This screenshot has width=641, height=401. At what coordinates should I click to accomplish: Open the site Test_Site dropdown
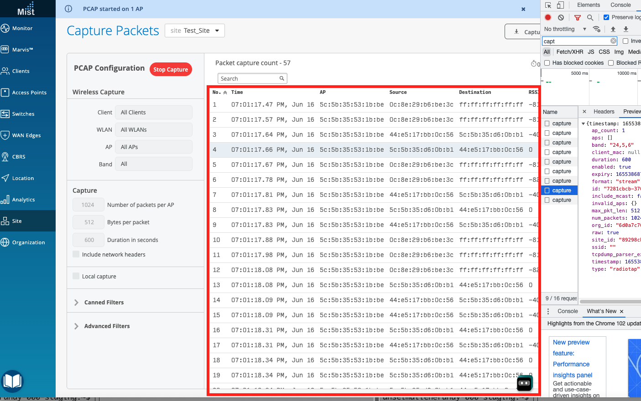(x=195, y=31)
